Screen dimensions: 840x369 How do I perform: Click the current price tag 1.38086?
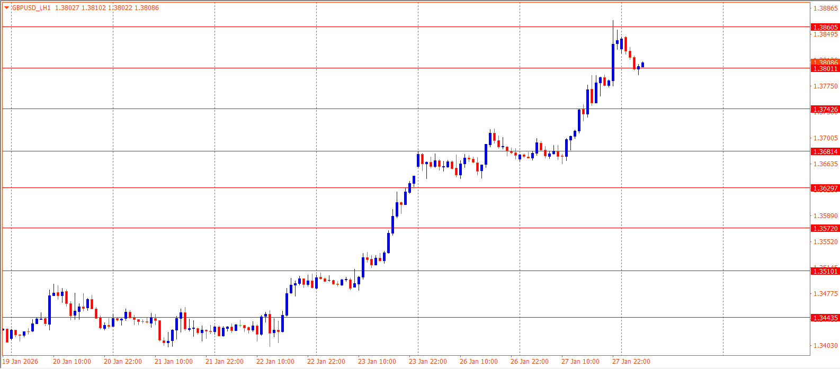click(x=825, y=62)
